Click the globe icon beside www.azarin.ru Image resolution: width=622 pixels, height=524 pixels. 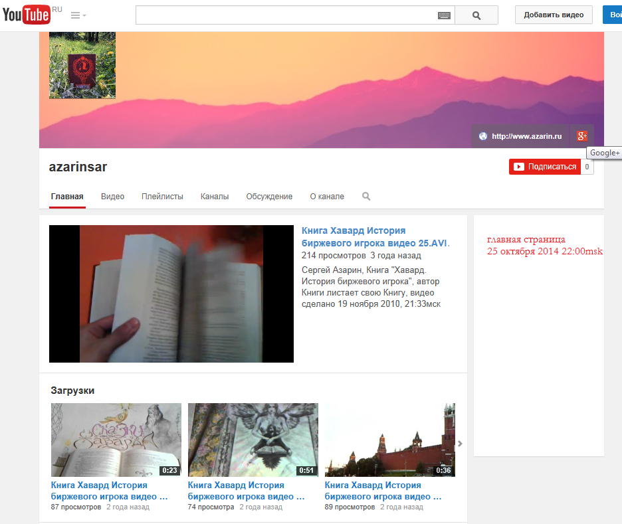482,135
